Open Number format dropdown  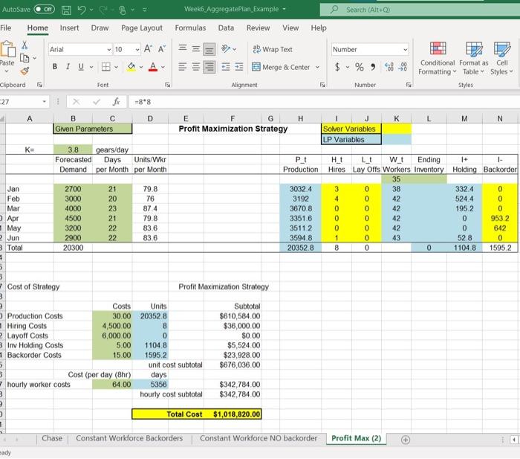[406, 50]
